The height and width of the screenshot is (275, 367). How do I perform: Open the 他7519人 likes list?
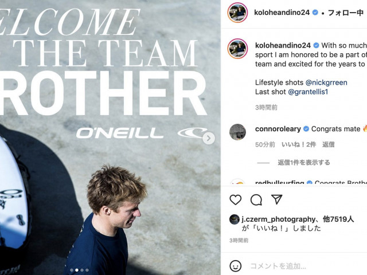(338, 219)
